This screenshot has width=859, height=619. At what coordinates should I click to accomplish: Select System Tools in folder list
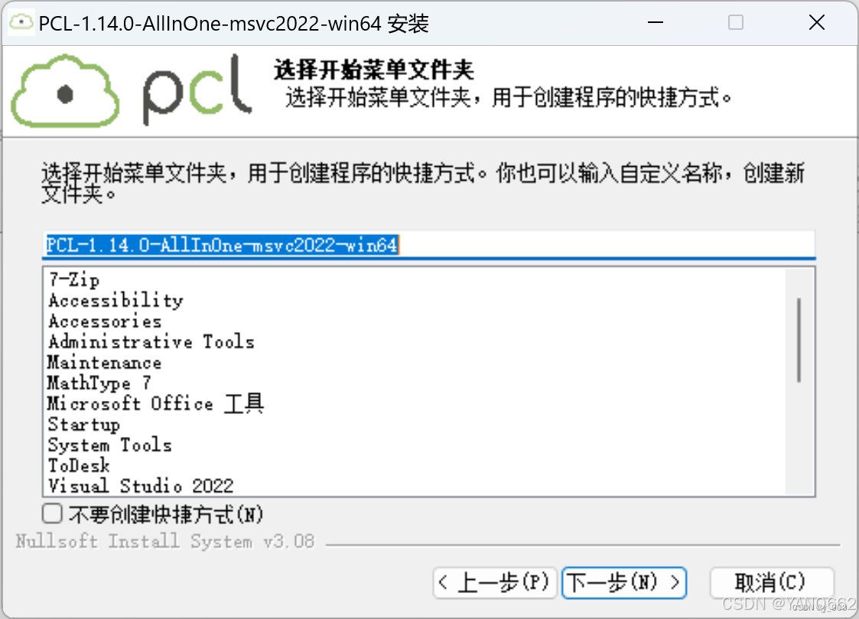click(109, 445)
